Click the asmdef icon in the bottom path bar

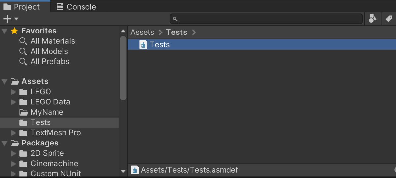tap(135, 170)
